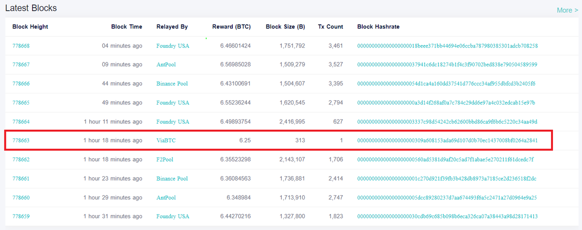Open hash ending dbfcd3b2405f6
This screenshot has width=582, height=230.
click(446, 84)
